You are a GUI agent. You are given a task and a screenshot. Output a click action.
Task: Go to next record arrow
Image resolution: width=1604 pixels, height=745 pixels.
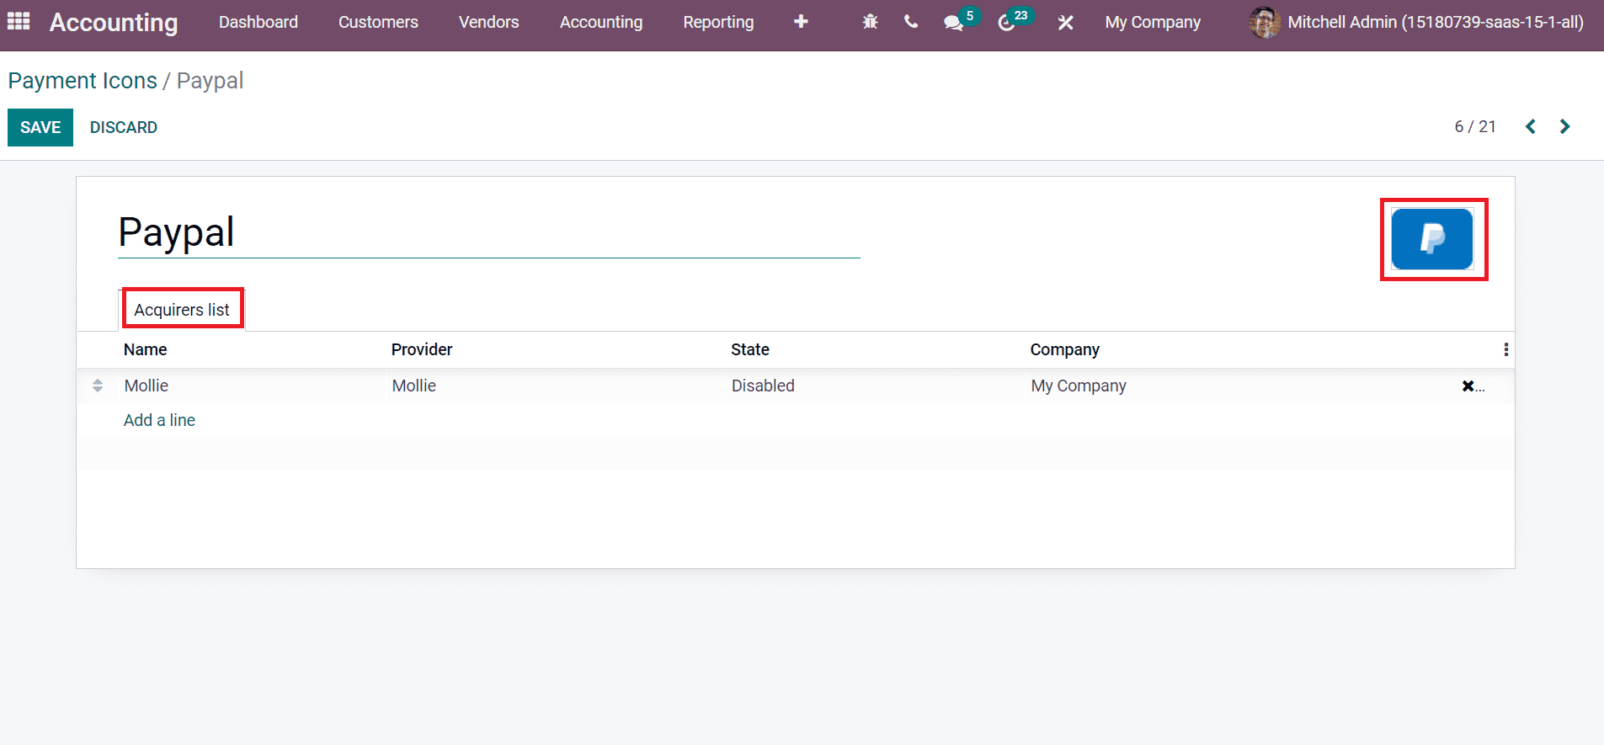tap(1564, 126)
